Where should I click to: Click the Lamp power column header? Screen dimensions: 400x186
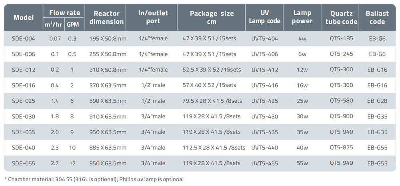click(302, 17)
